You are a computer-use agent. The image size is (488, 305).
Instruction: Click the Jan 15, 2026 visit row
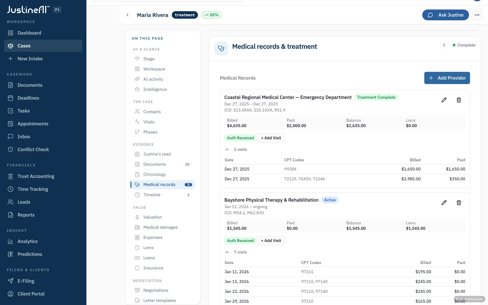[345, 282]
